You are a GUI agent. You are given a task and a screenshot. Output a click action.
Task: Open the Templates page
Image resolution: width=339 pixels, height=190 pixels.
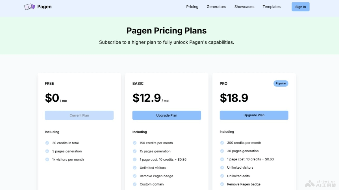click(271, 6)
